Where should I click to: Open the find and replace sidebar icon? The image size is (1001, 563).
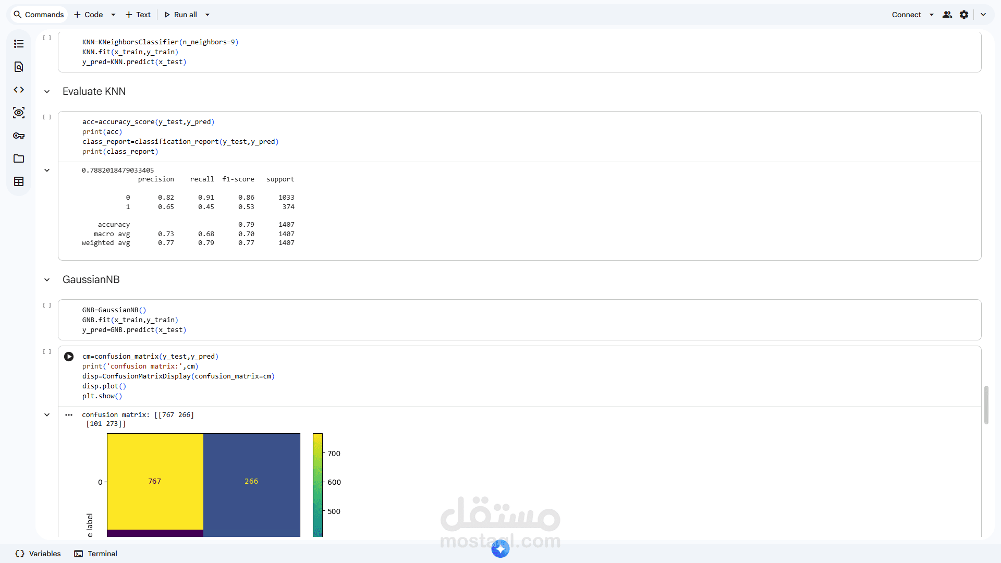(19, 67)
